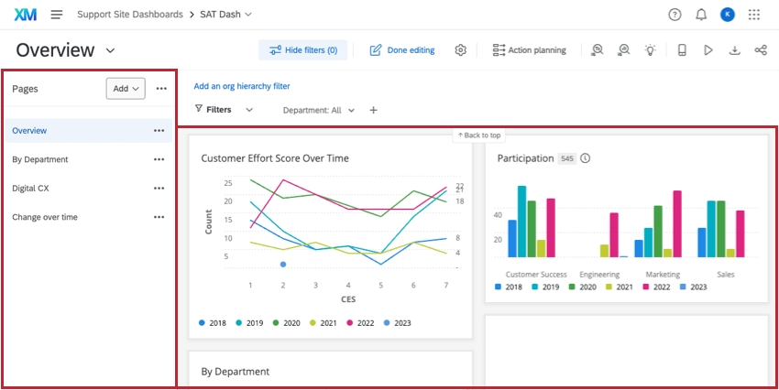
Task: Open the app switcher grid icon
Action: point(754,15)
